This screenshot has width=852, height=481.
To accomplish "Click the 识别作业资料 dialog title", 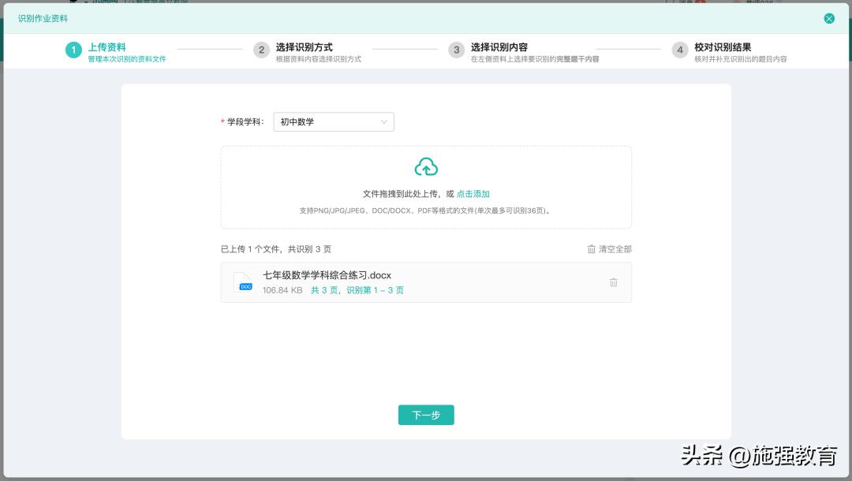I will pyautogui.click(x=43, y=18).
